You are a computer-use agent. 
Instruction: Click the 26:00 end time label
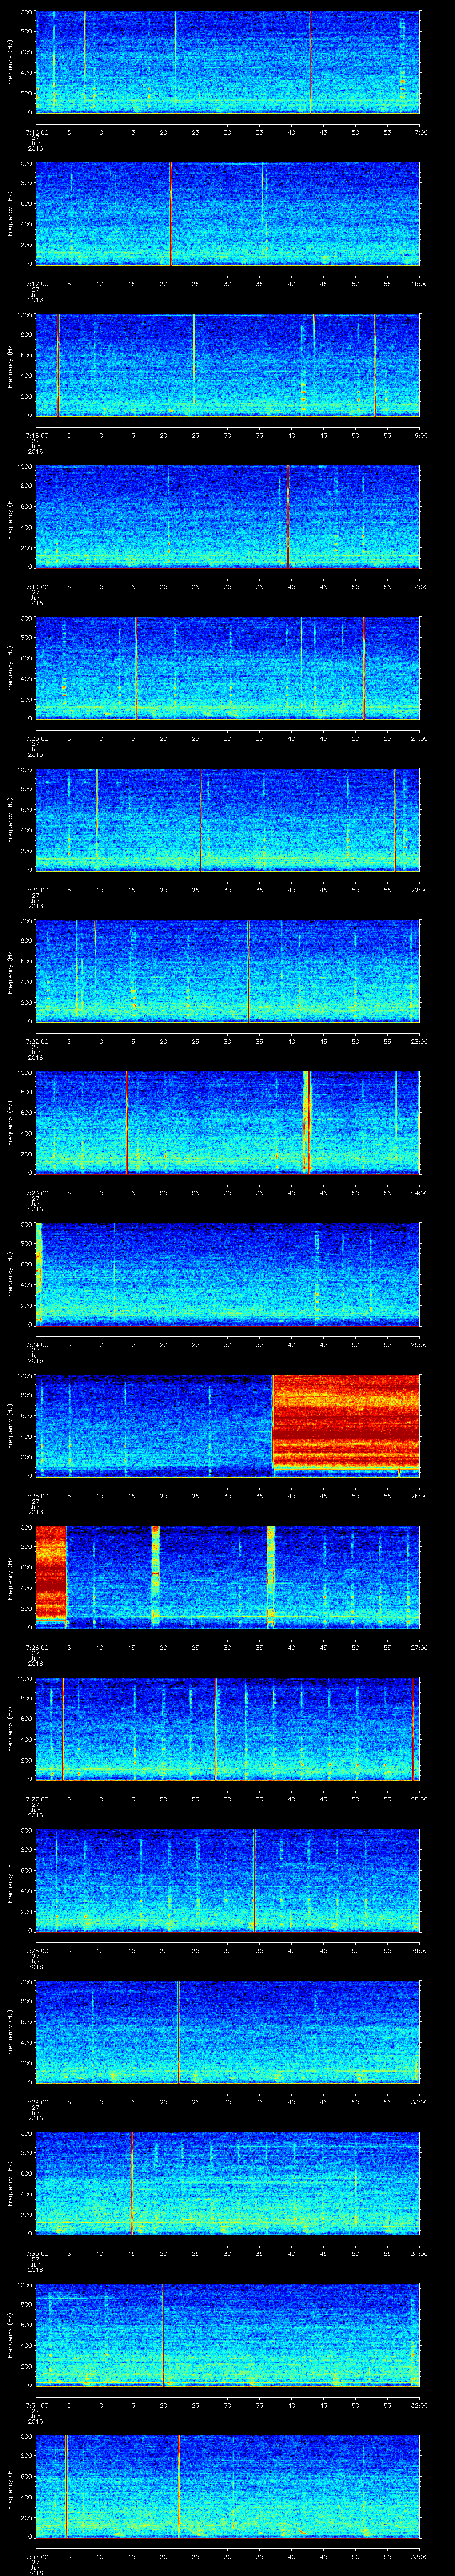point(419,1496)
